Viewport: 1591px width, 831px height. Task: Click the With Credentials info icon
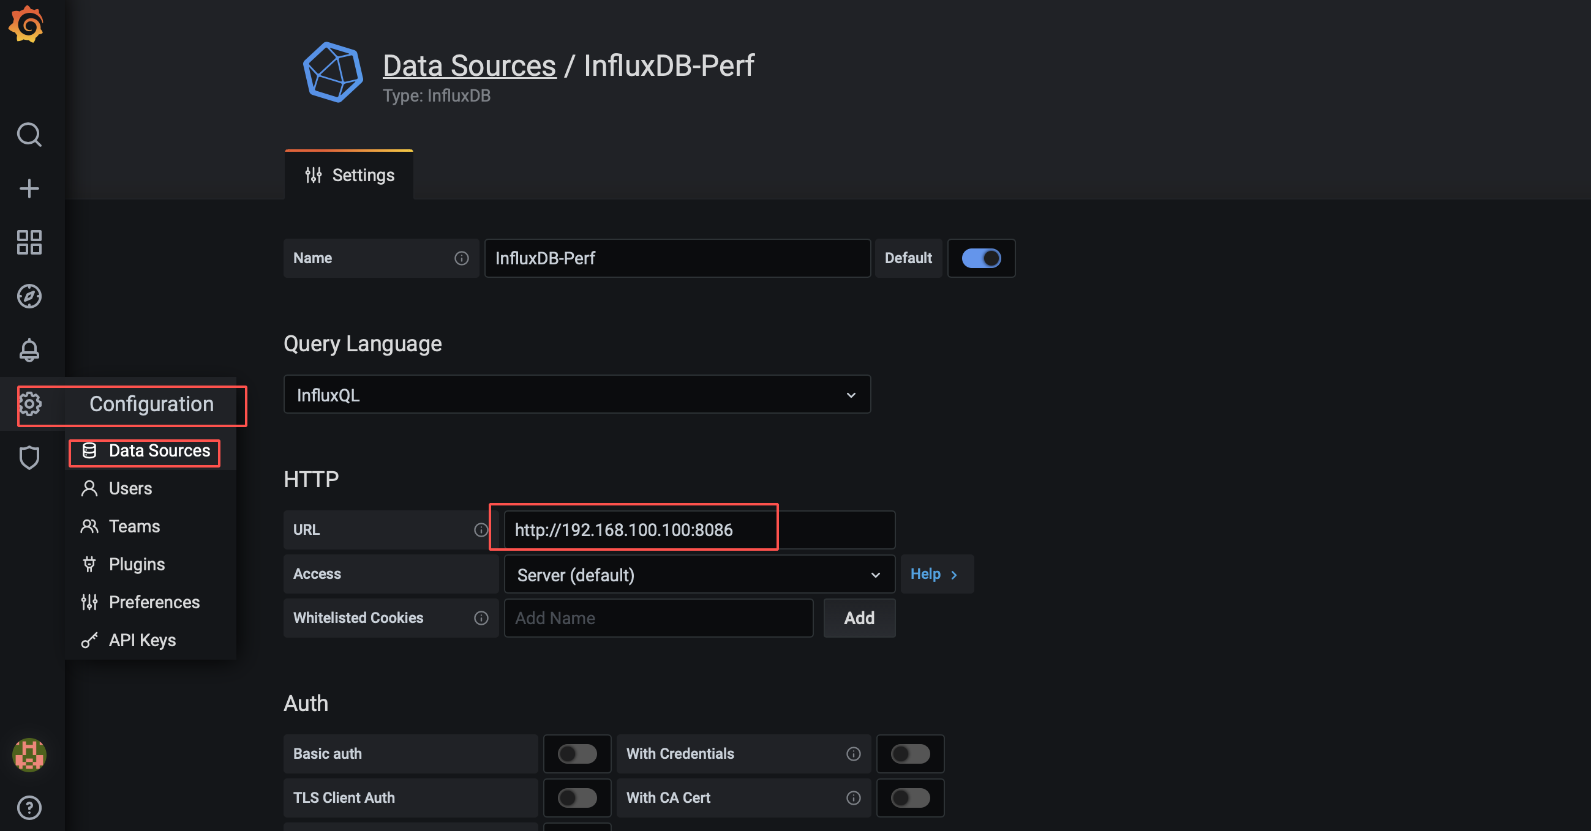(854, 754)
